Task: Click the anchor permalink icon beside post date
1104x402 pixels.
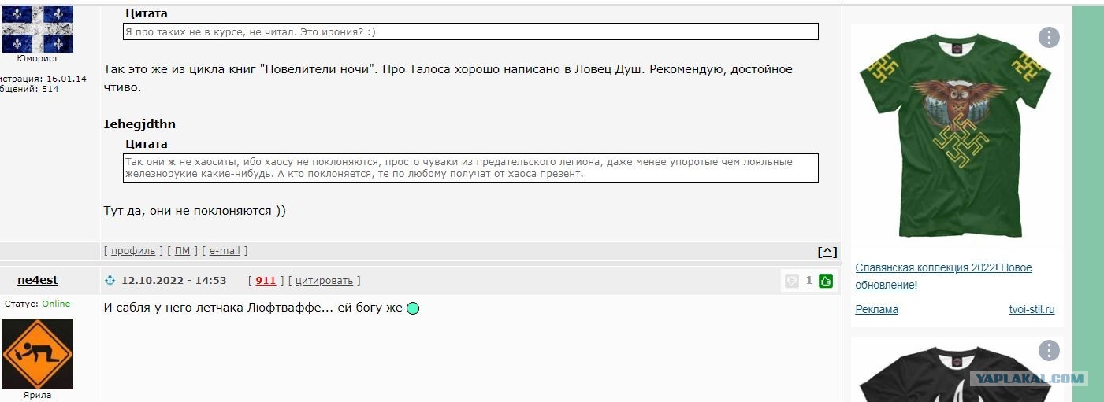Action: 110,280
